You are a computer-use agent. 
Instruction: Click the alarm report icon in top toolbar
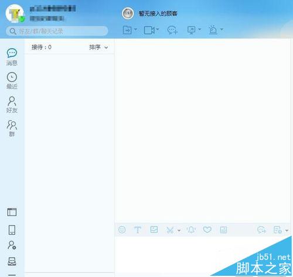[x=213, y=30]
